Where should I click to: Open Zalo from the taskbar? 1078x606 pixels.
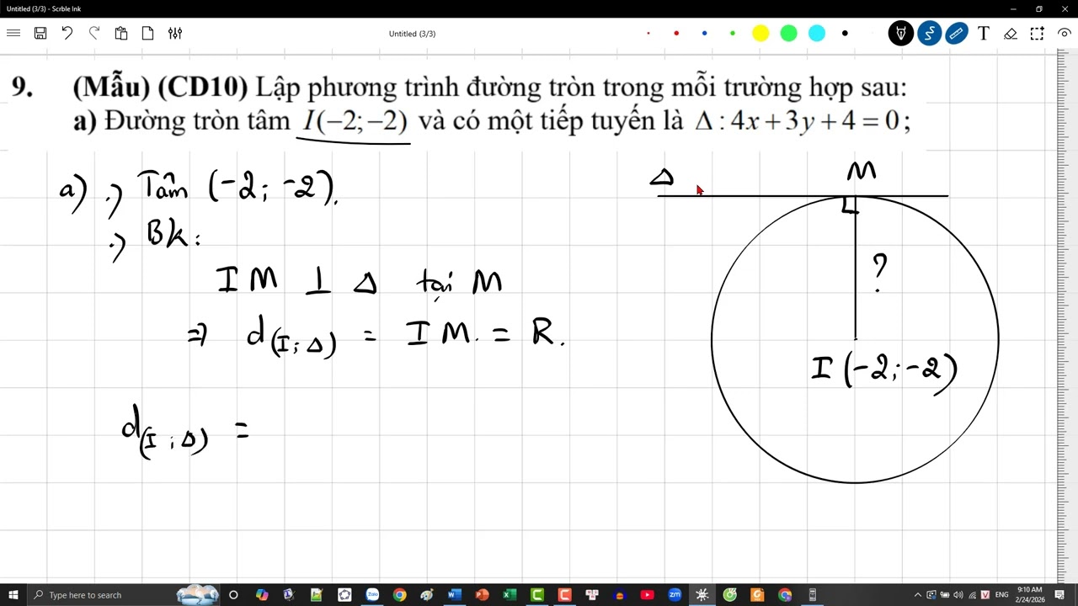pos(372,595)
